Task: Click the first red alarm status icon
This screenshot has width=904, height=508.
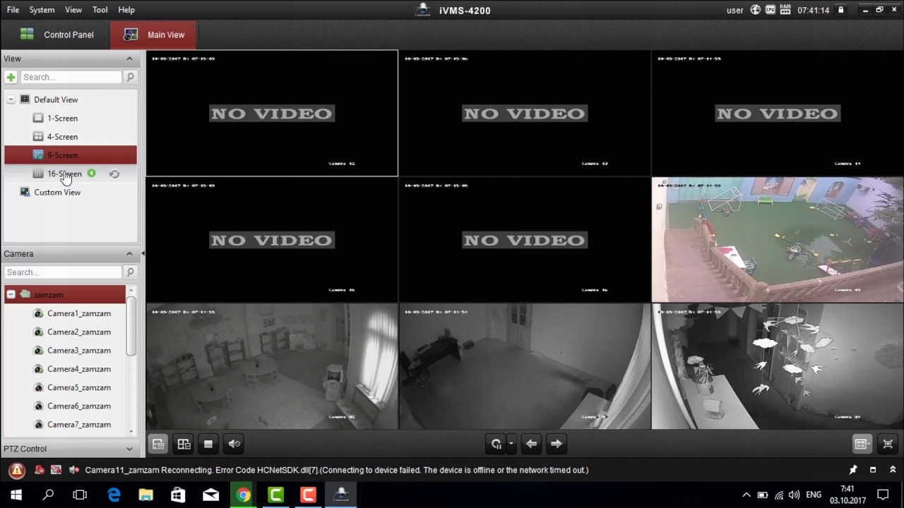Action: [40, 470]
